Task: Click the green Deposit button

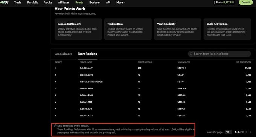Action: (246, 3)
